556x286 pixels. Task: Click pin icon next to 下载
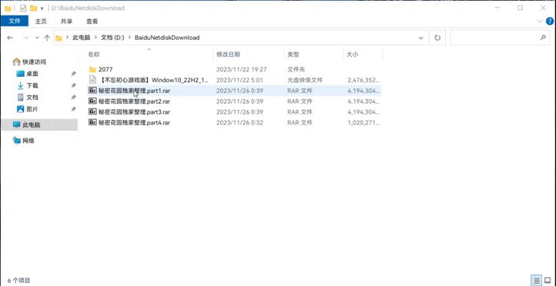(73, 85)
